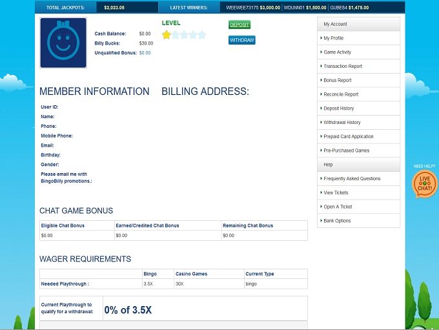Open the Reconcile Report link

point(341,94)
